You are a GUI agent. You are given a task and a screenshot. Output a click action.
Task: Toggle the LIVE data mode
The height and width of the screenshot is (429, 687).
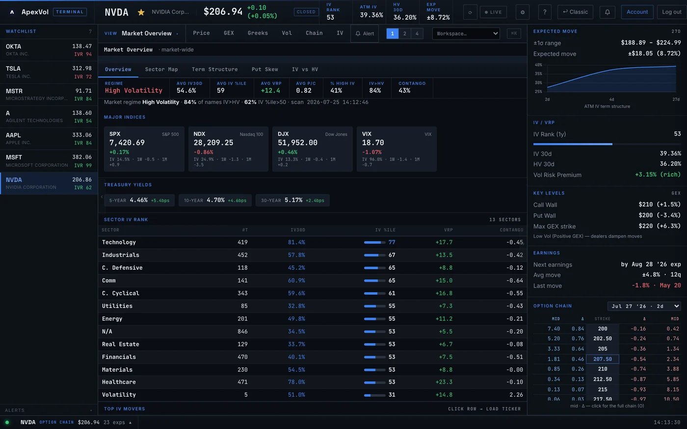(x=493, y=12)
